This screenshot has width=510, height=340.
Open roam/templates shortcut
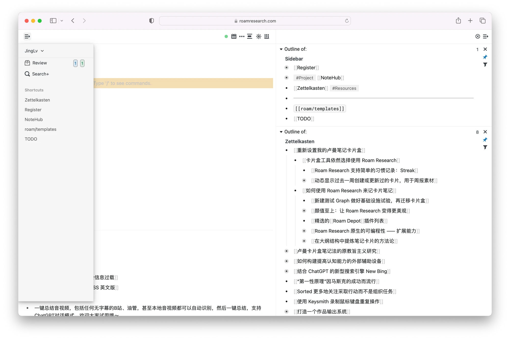[x=41, y=129]
